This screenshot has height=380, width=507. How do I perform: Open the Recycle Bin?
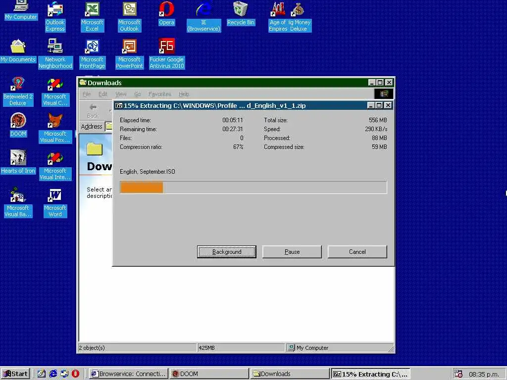pos(241,13)
